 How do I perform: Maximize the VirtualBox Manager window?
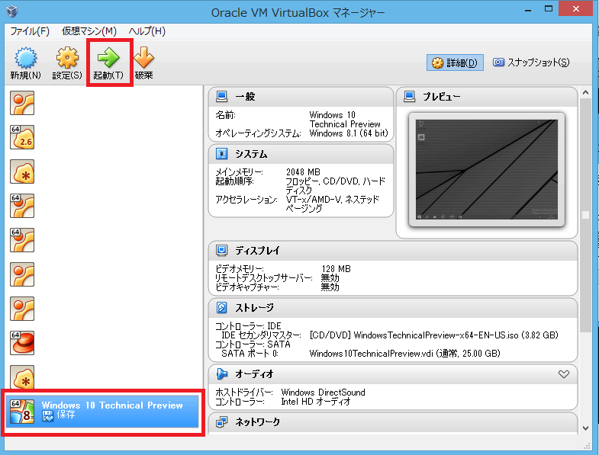pos(549,9)
